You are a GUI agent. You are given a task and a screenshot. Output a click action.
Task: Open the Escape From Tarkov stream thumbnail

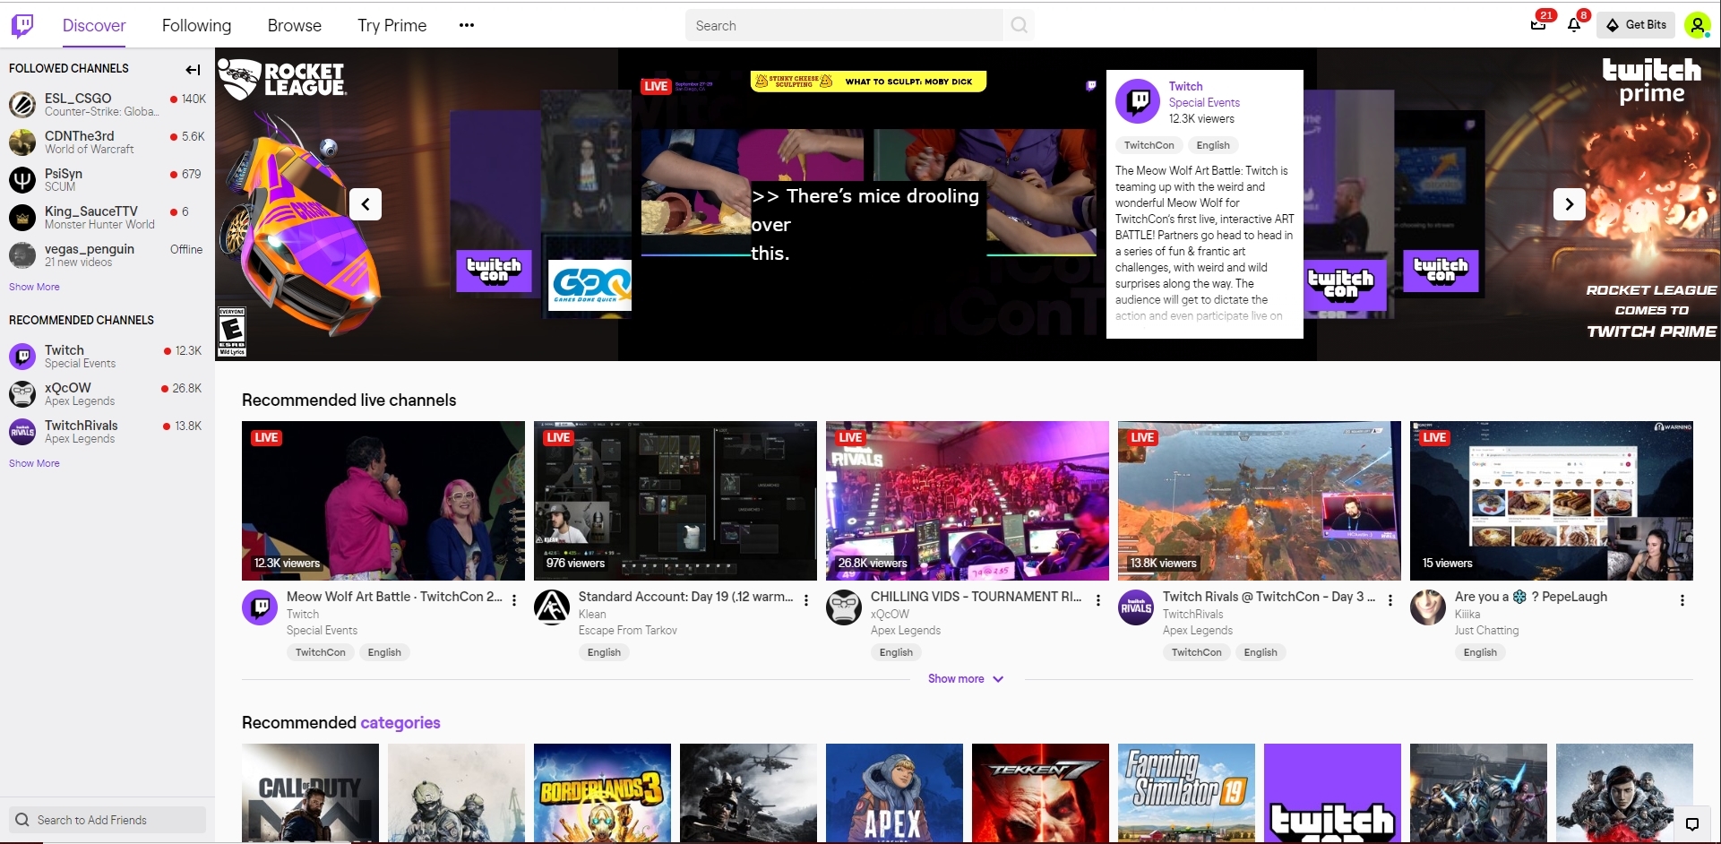[675, 501]
